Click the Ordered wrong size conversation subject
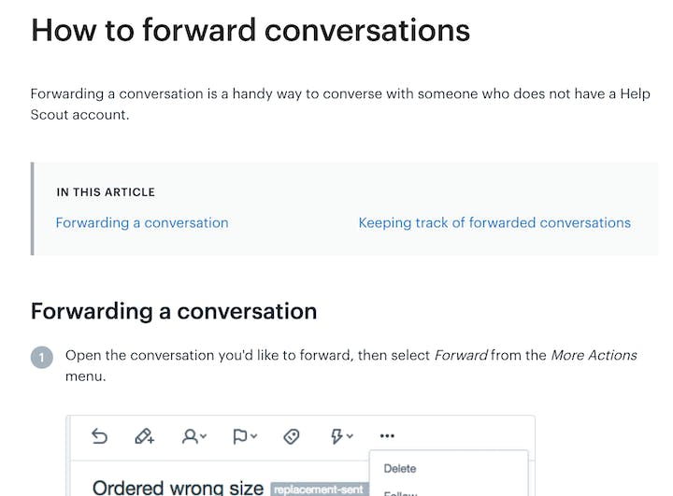The width and height of the screenshot is (673, 496). tap(178, 488)
